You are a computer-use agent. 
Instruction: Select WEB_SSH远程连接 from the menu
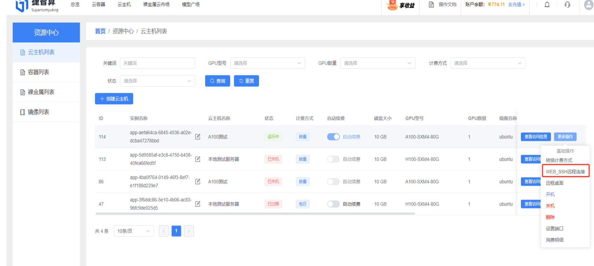pos(565,172)
